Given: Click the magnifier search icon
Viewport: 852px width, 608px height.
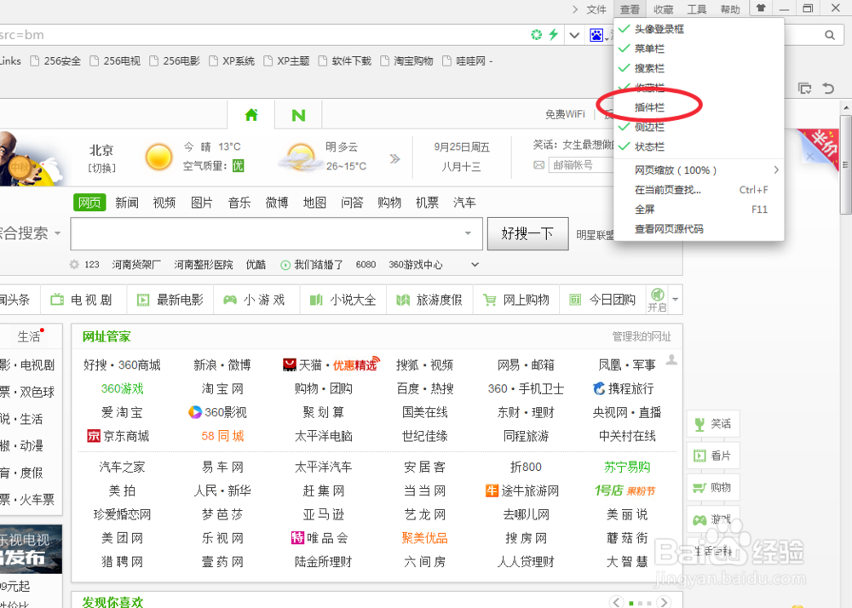Looking at the screenshot, I should [x=828, y=36].
